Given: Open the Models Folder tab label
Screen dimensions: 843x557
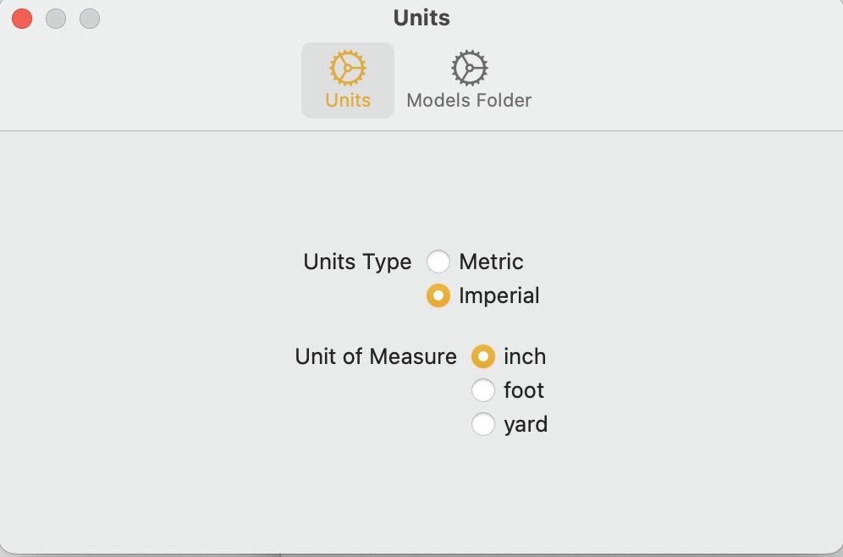Looking at the screenshot, I should pos(469,100).
